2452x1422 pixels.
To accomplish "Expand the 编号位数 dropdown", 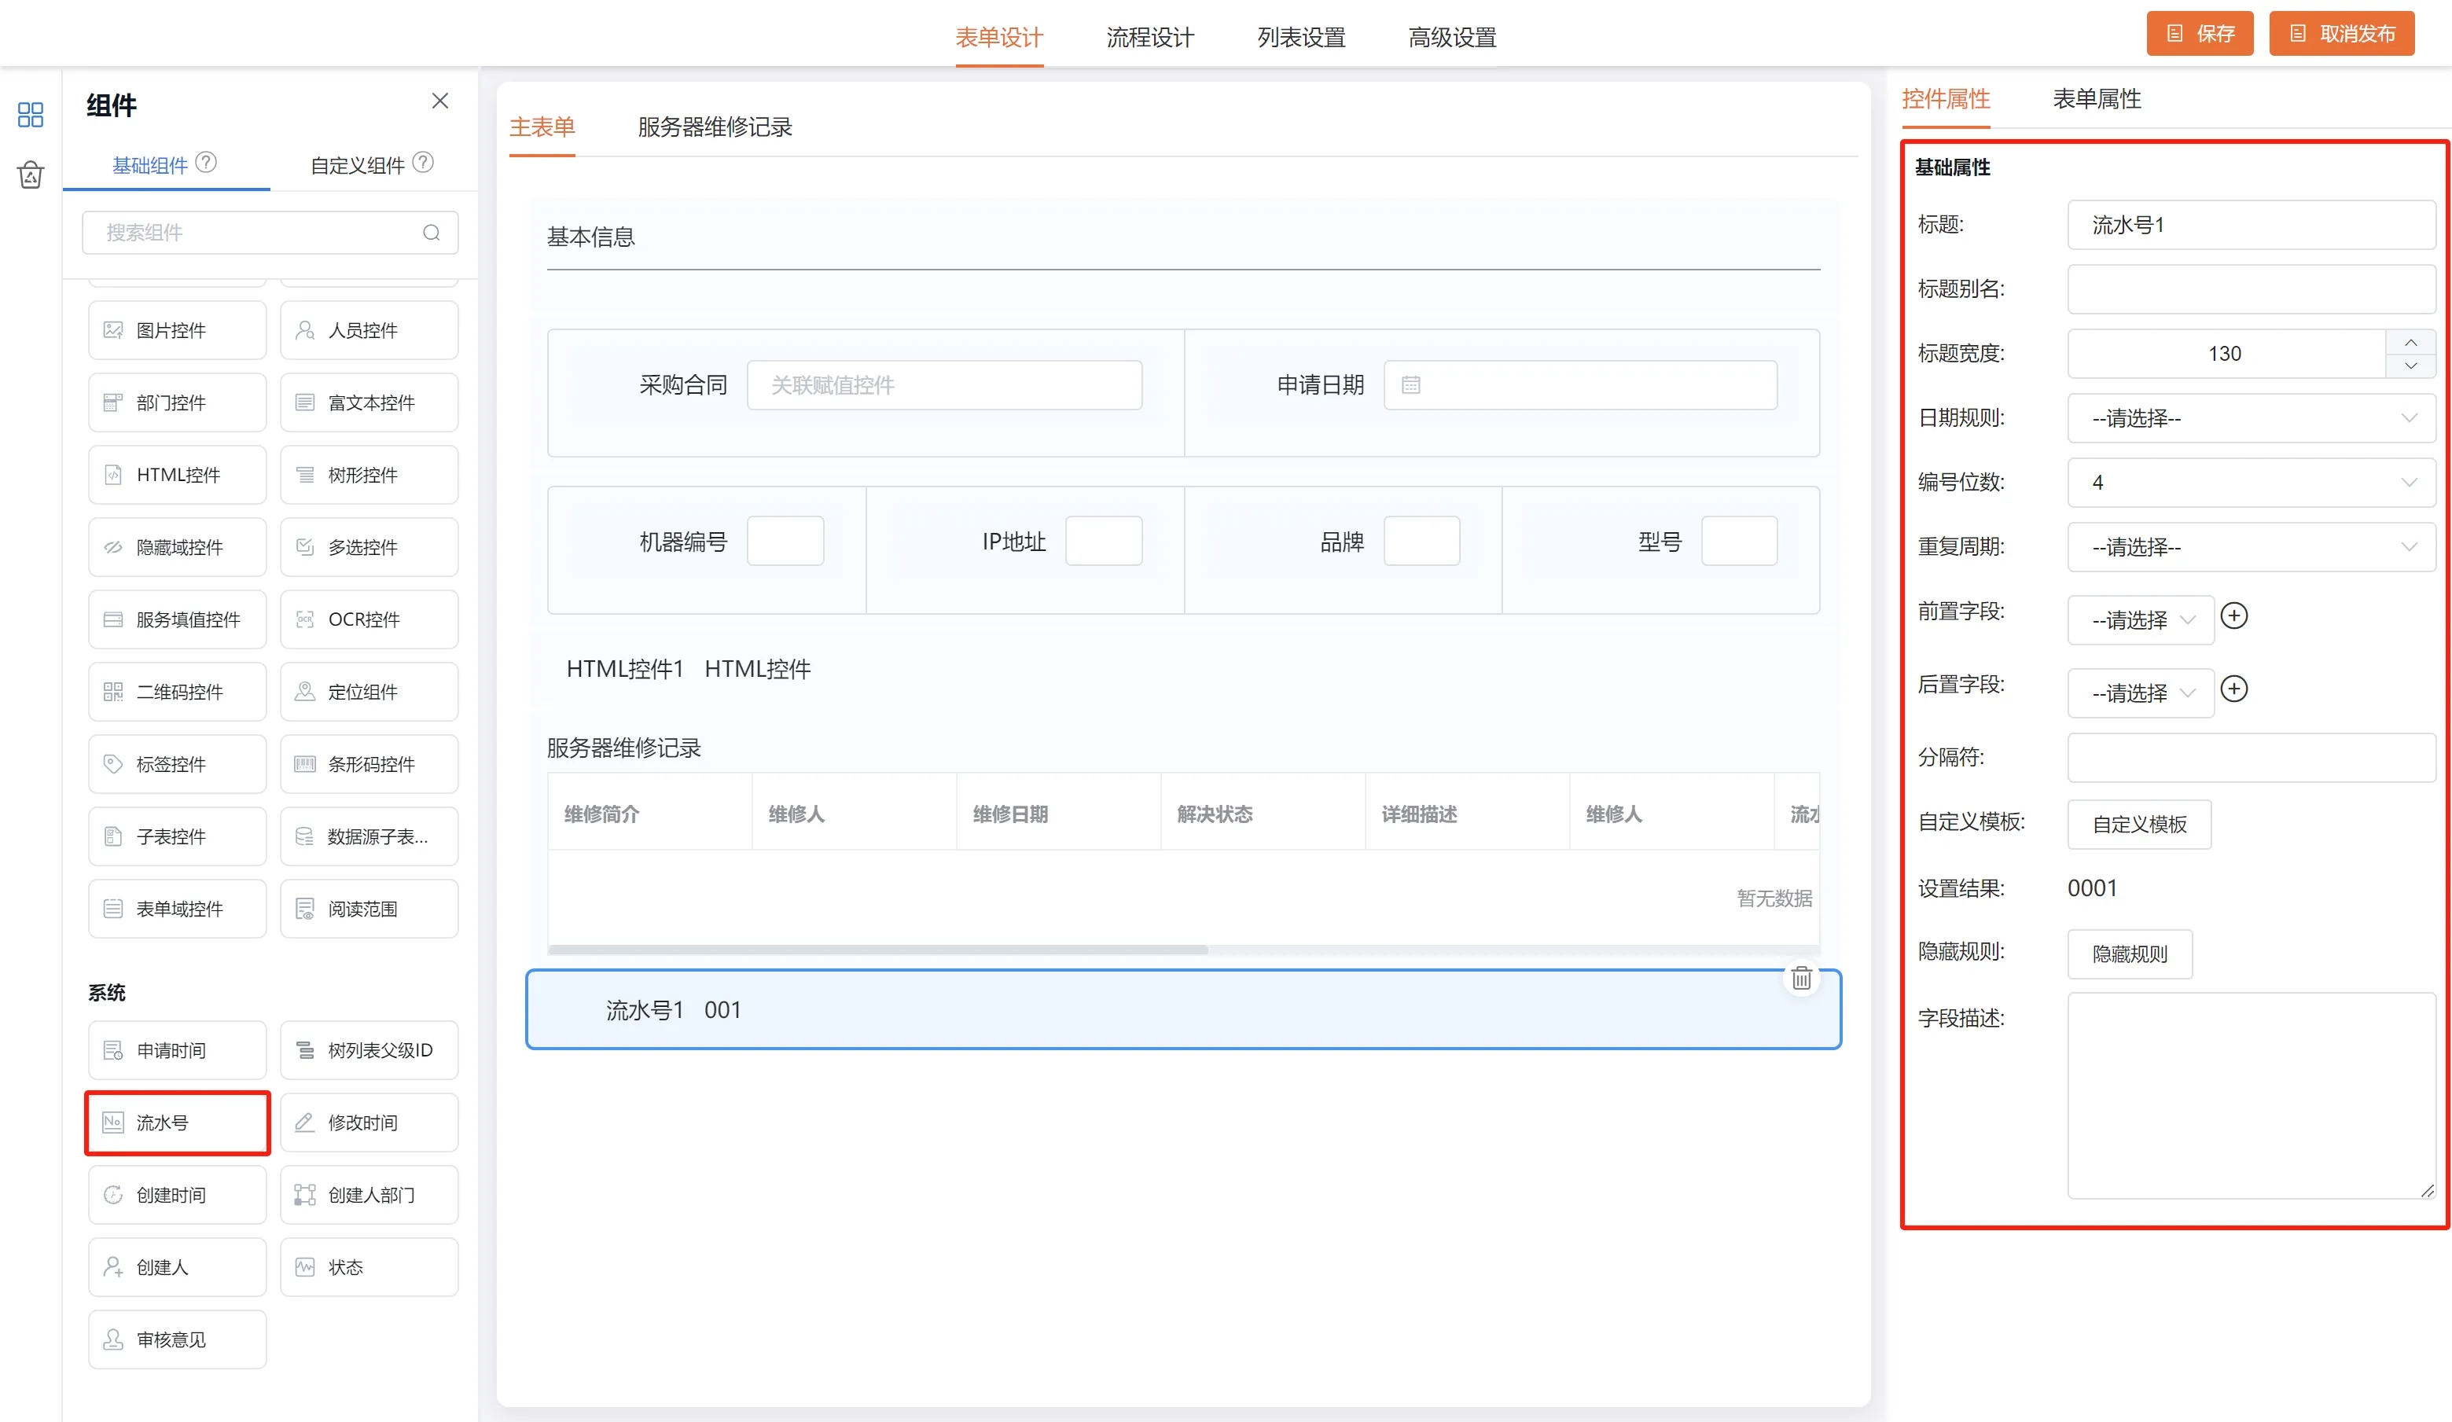I will tap(2251, 483).
